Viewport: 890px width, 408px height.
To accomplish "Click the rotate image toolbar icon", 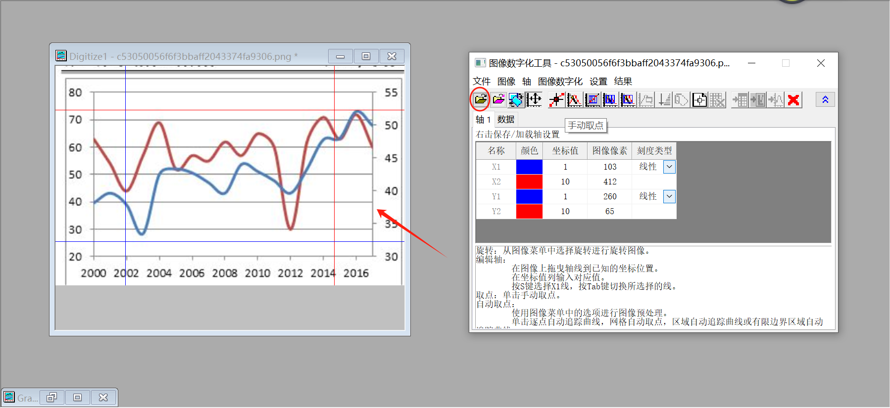I will 516,100.
